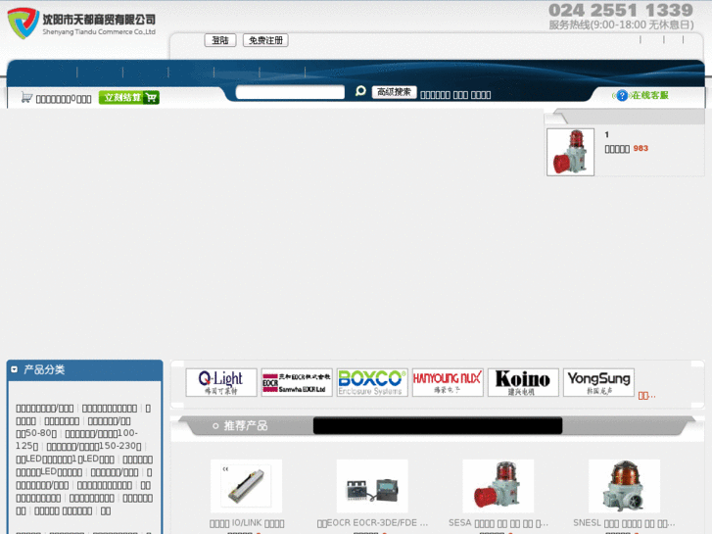Click the 登陆 login button
The image size is (712, 534).
click(x=220, y=40)
